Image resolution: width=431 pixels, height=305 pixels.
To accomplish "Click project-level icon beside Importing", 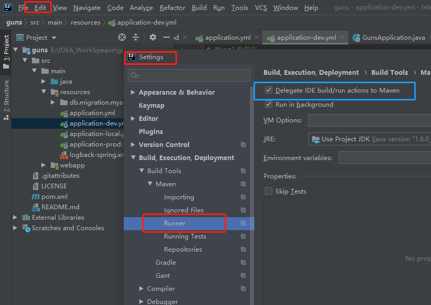I will pyautogui.click(x=243, y=197).
